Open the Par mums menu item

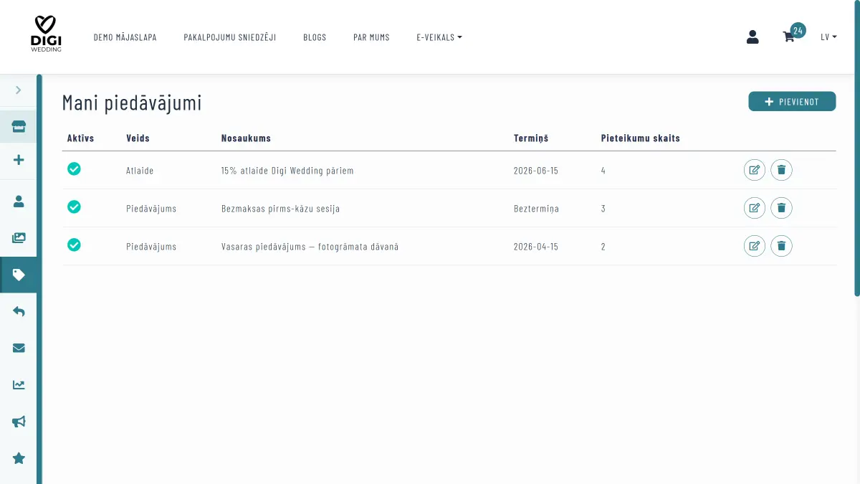click(371, 37)
